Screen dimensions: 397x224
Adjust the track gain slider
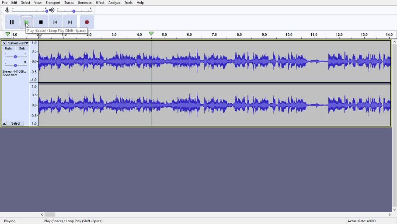click(15, 56)
